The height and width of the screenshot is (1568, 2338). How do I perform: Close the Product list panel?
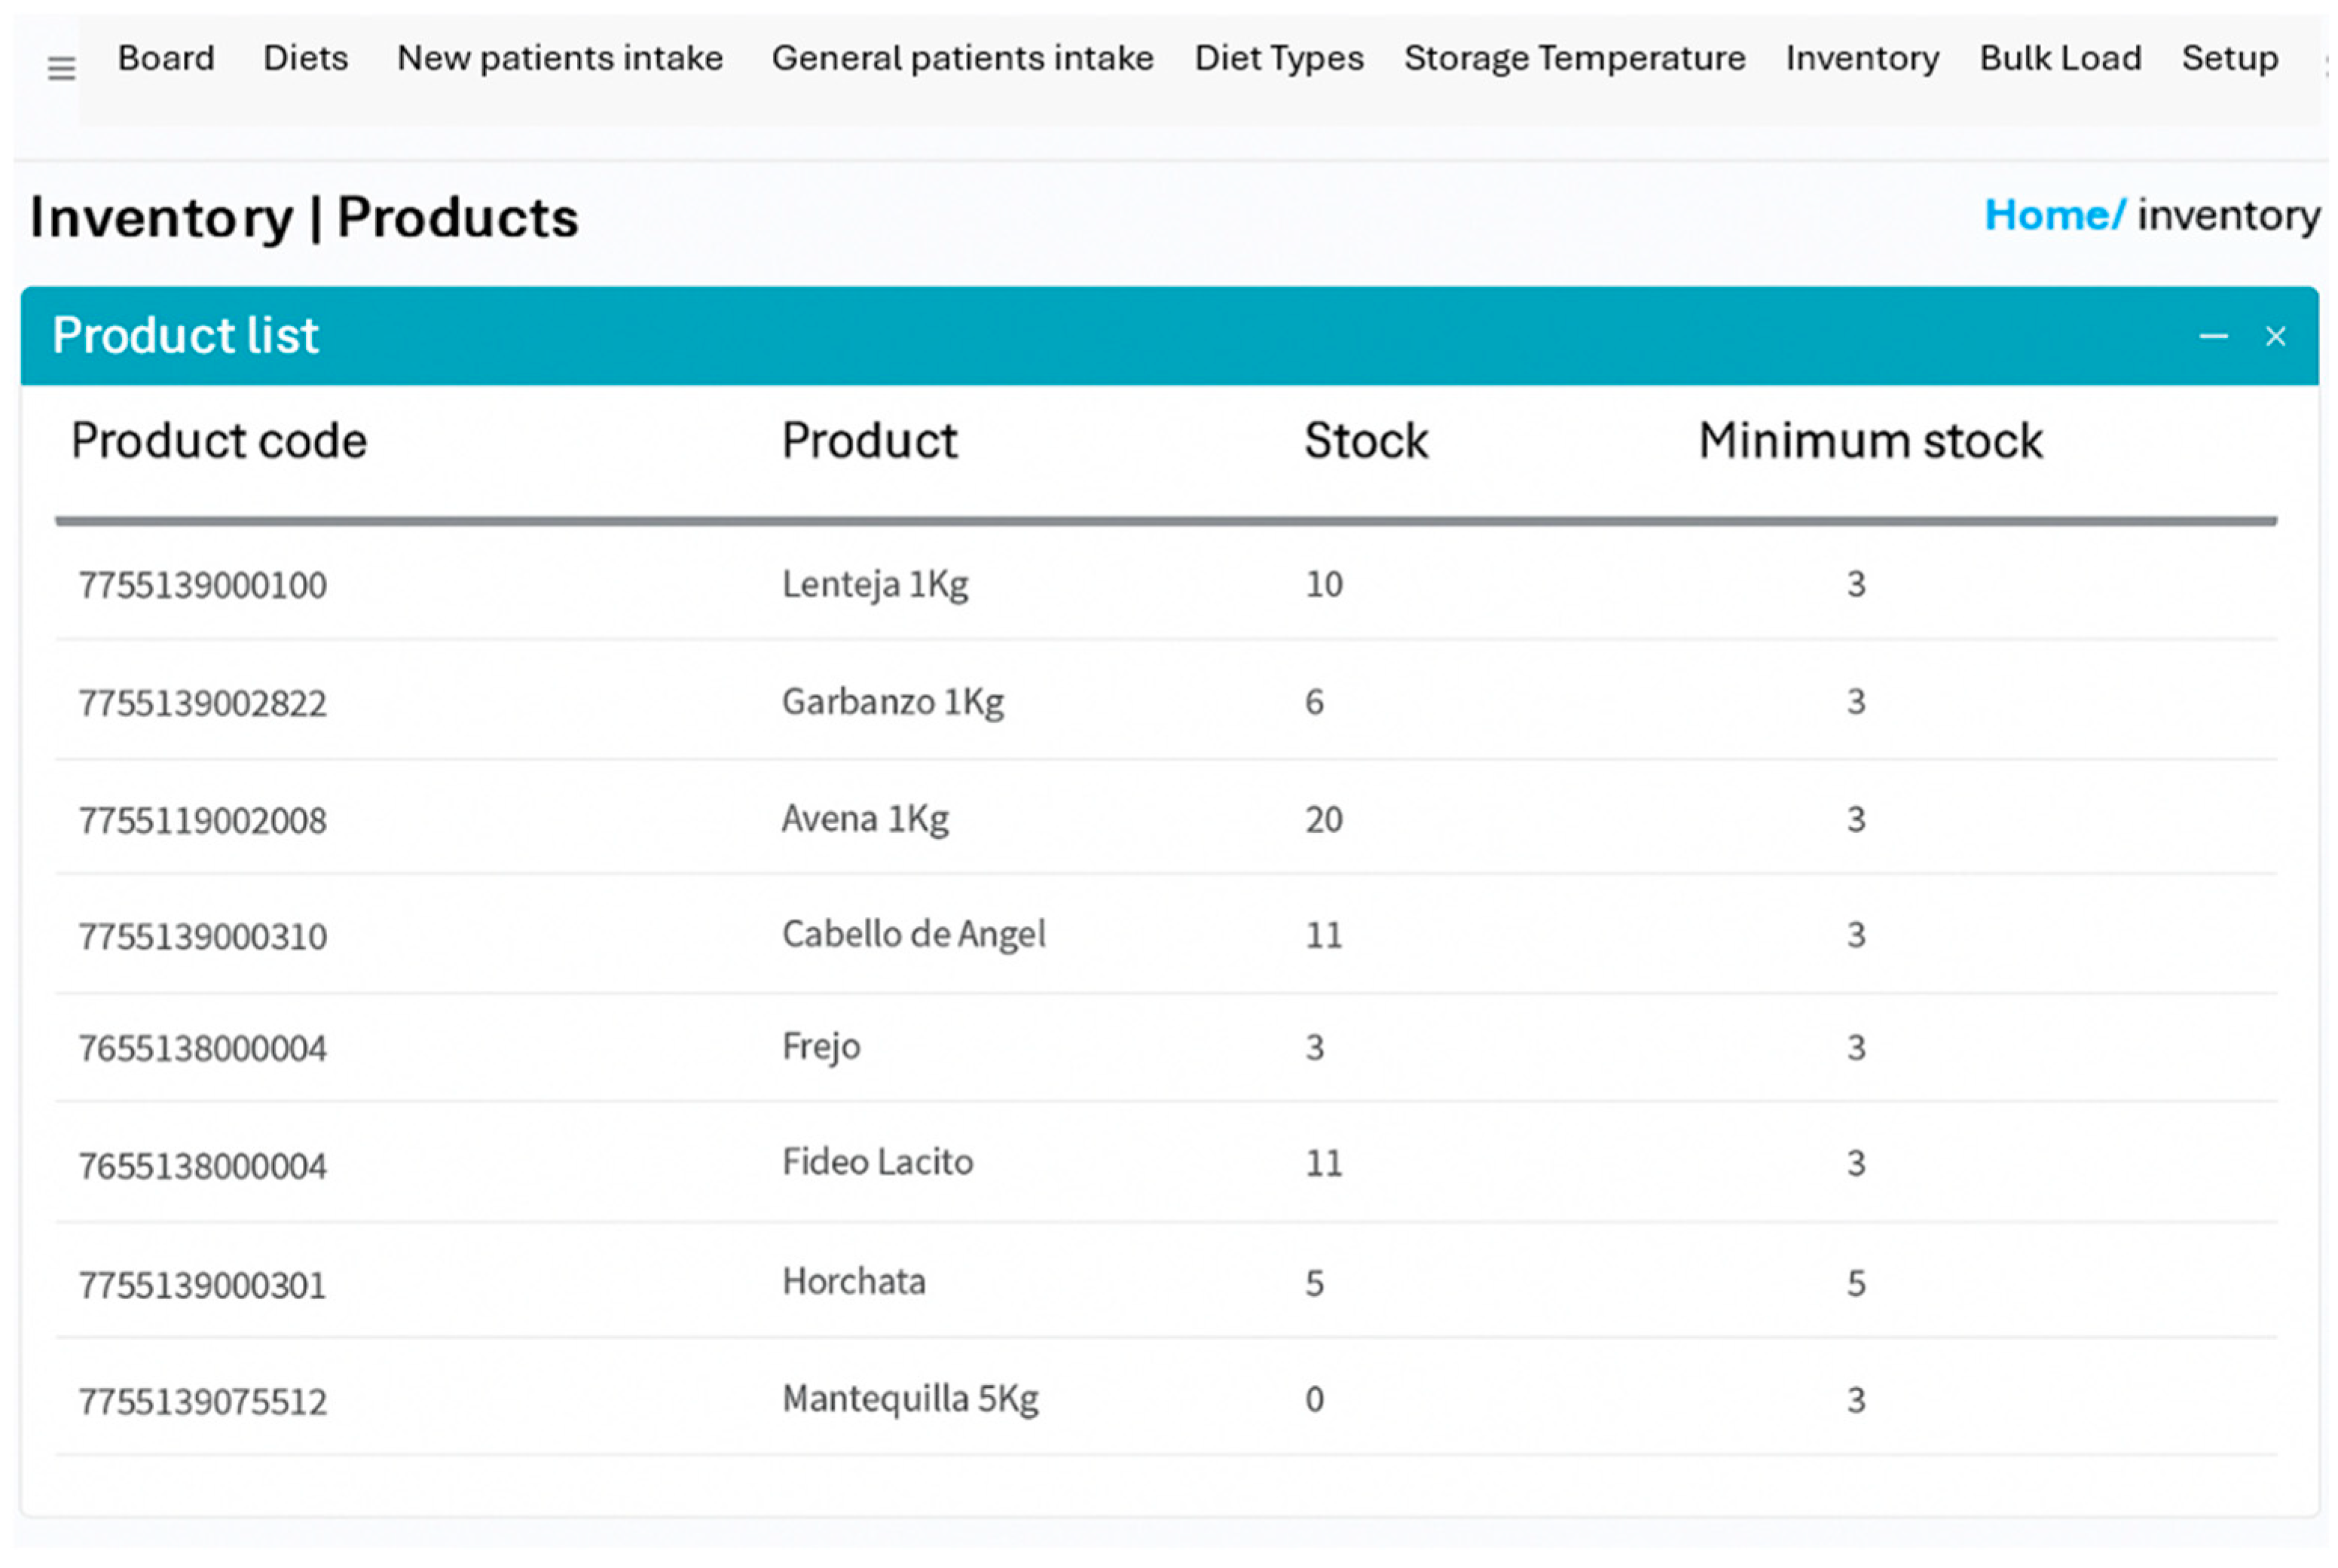(x=2275, y=337)
